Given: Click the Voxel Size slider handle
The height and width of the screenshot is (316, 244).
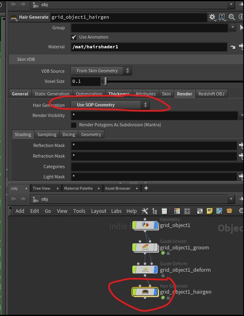Looking at the screenshot, I should [x=106, y=81].
